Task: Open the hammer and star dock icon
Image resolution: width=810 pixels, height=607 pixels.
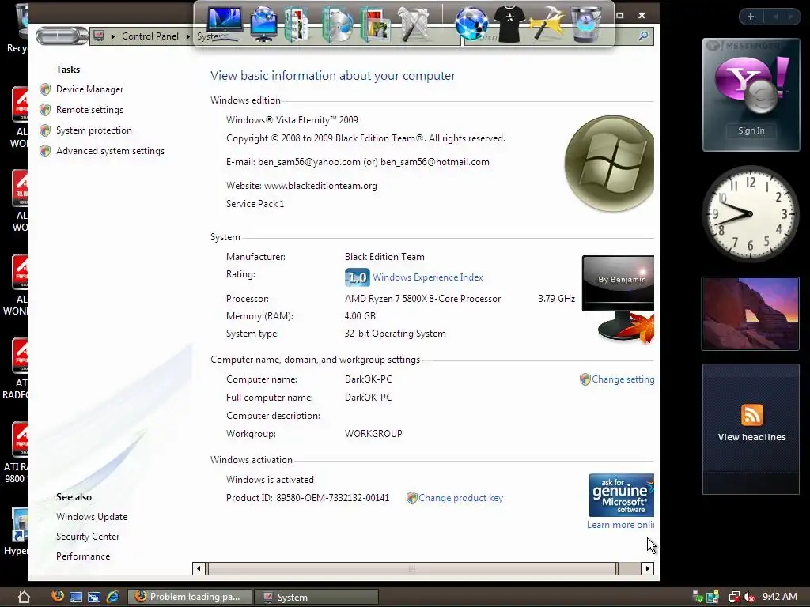Action: click(547, 24)
